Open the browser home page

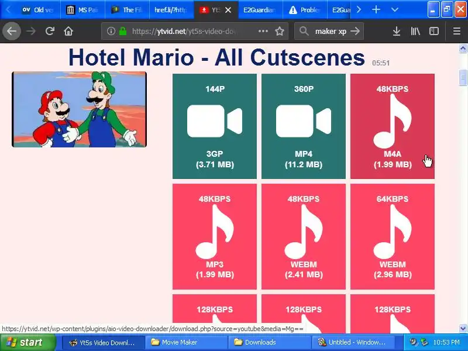click(x=68, y=31)
